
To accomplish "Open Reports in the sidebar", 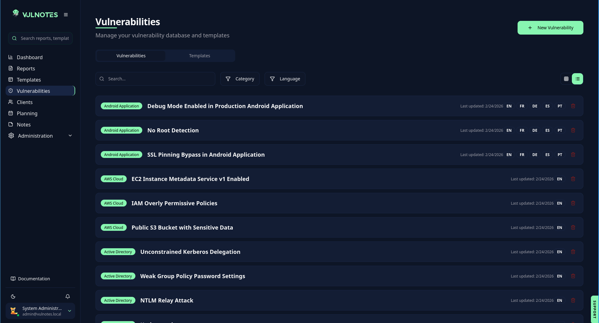I will click(x=40, y=69).
